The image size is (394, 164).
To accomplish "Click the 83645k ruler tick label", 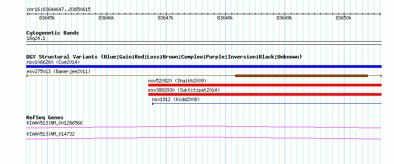I will [47, 18].
